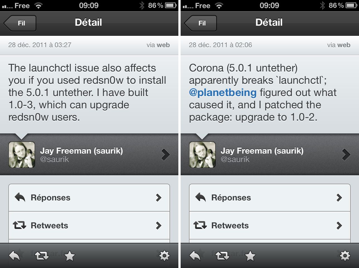Open the settings gear in left screen toolbar

[164, 256]
